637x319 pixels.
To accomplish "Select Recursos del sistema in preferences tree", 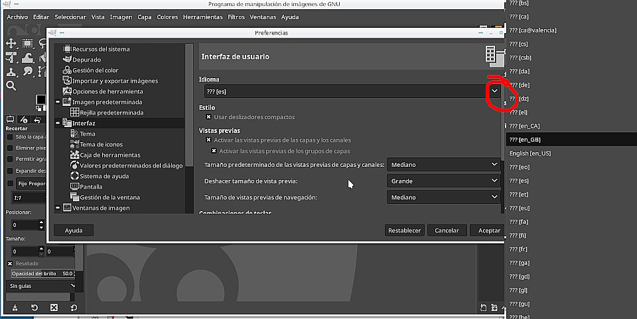I will tap(96, 49).
